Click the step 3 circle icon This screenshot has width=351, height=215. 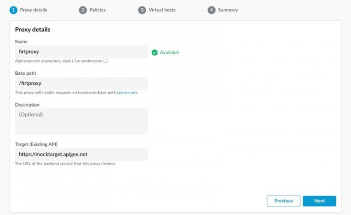(142, 10)
